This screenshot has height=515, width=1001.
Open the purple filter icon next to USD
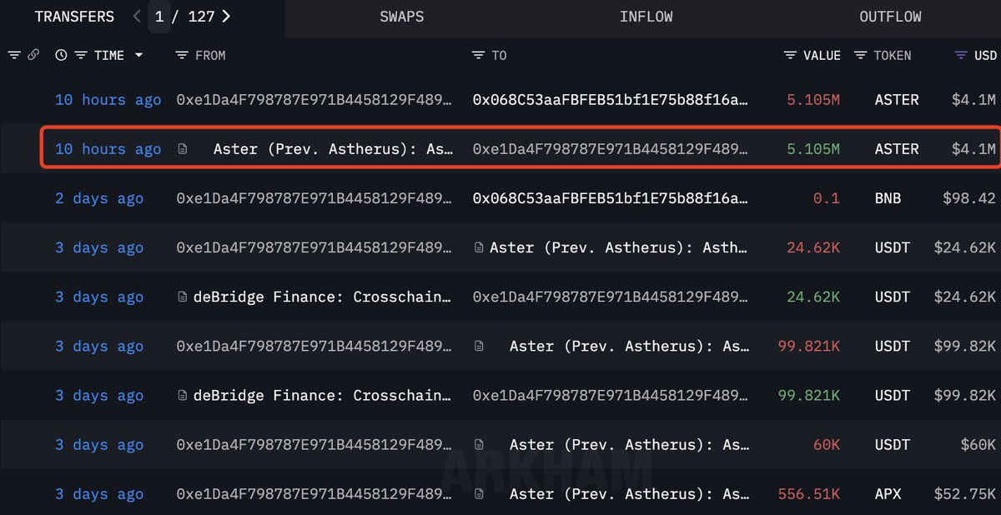pos(961,55)
